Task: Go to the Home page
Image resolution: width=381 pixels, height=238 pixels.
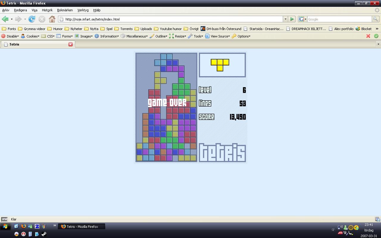Action: [x=52, y=19]
